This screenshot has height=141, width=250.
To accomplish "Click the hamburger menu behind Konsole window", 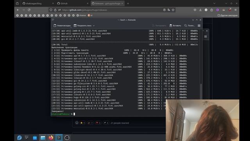I will 205,36.
